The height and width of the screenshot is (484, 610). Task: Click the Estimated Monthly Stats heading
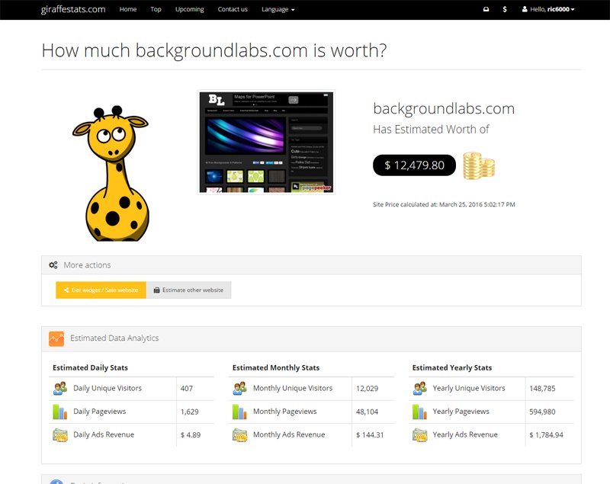tap(276, 367)
